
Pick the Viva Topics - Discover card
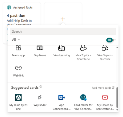click(105, 53)
